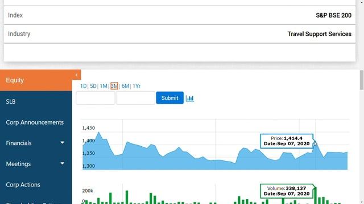Click the Volume 338,137 tooltip
Screen dimensions: 364x204
pos(287,191)
